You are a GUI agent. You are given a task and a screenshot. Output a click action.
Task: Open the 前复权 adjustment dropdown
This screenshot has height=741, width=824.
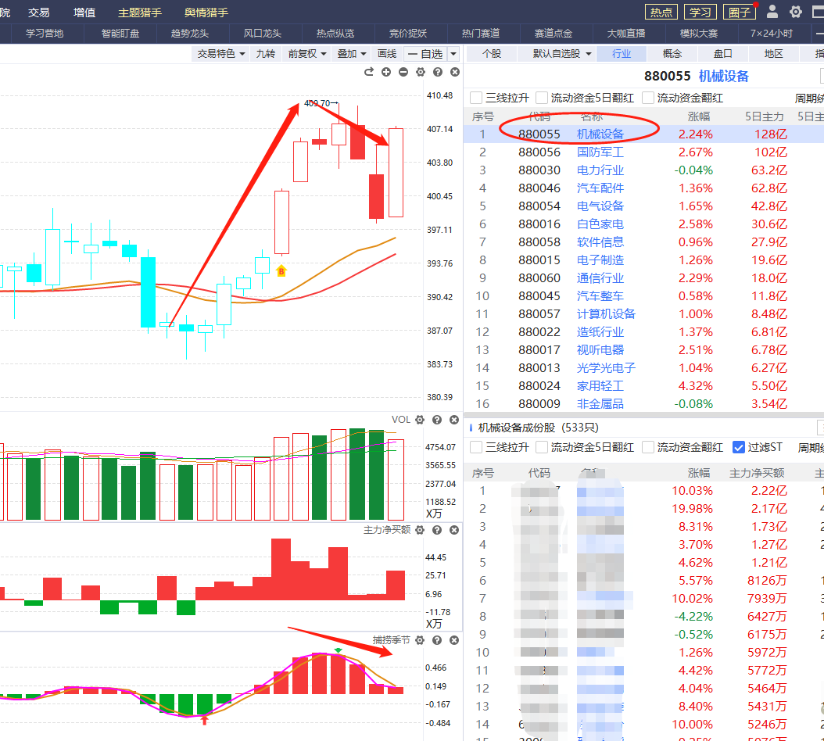click(306, 54)
